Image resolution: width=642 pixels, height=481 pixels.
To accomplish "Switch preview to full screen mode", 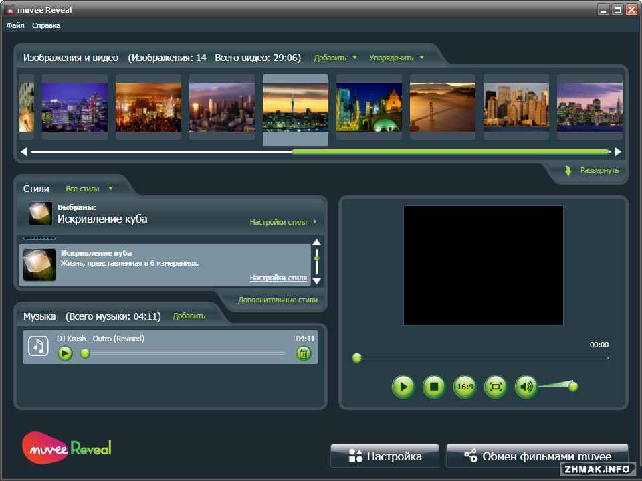I will click(x=496, y=387).
